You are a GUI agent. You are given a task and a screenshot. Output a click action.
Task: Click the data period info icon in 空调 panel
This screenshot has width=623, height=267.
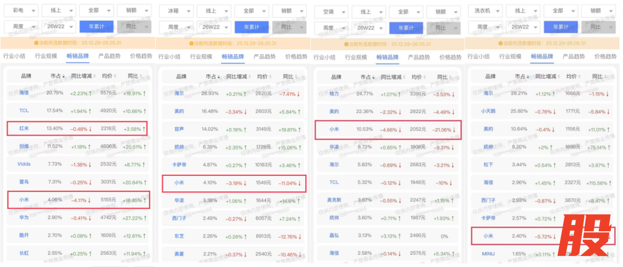346,44
